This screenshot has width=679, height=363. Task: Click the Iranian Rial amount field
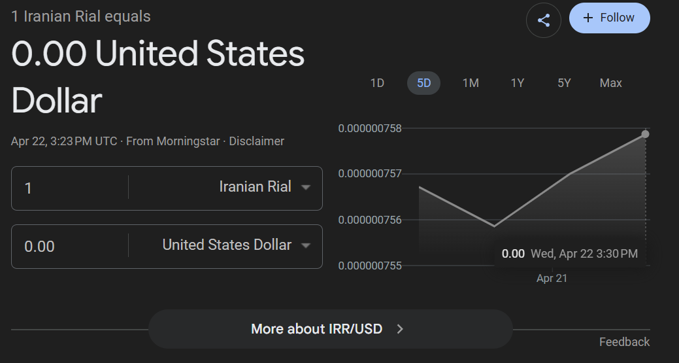coord(70,188)
